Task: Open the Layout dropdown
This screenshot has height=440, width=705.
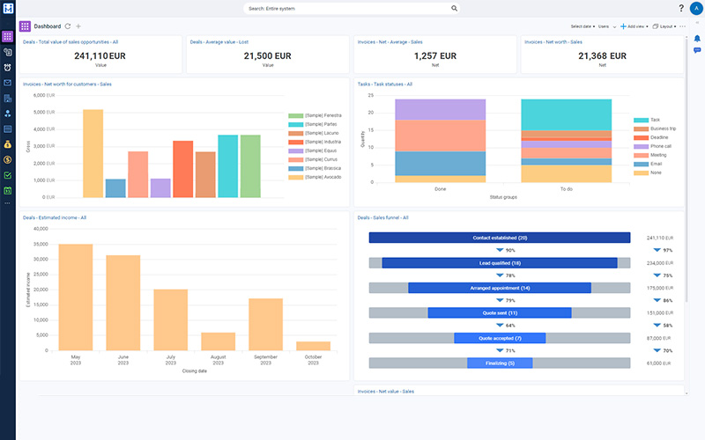Action: point(664,26)
